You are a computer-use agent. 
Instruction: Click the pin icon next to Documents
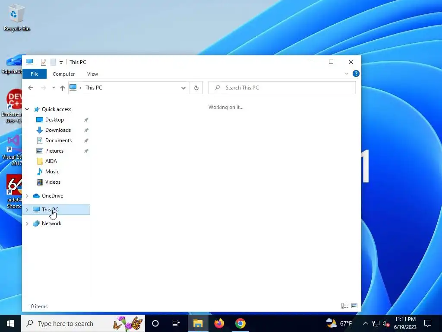click(x=86, y=140)
